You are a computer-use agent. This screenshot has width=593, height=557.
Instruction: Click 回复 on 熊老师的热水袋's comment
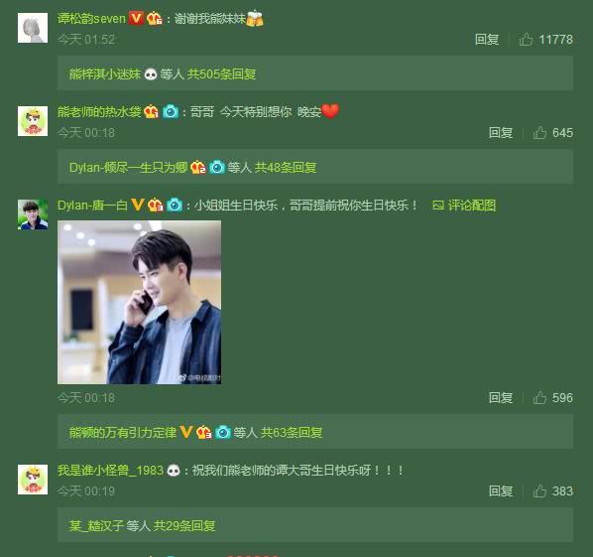tap(501, 132)
